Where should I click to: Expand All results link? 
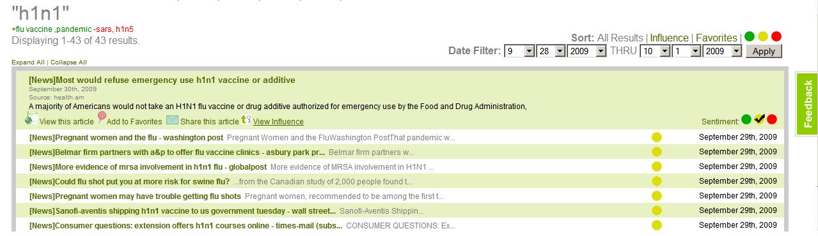[x=28, y=62]
